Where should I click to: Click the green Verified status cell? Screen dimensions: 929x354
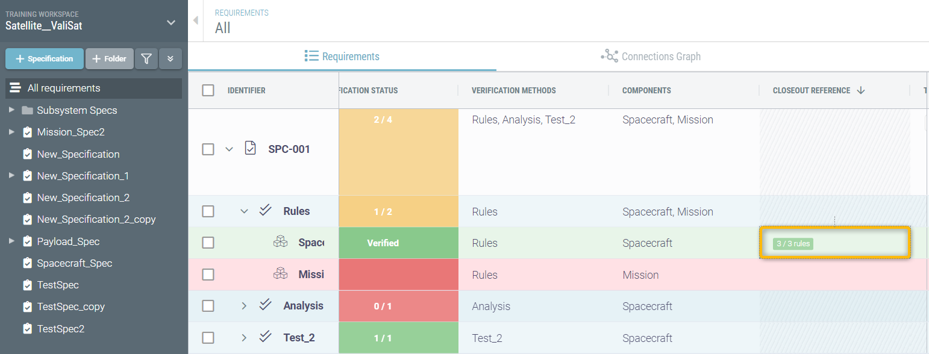tap(399, 243)
